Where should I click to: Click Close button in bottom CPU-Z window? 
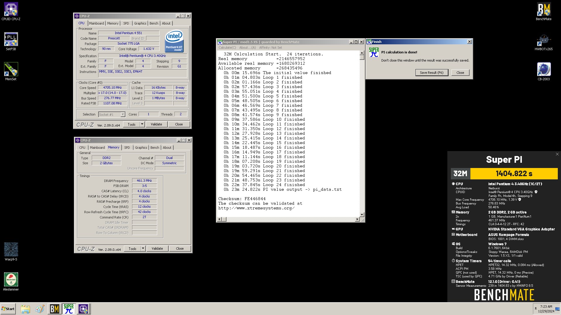(180, 249)
